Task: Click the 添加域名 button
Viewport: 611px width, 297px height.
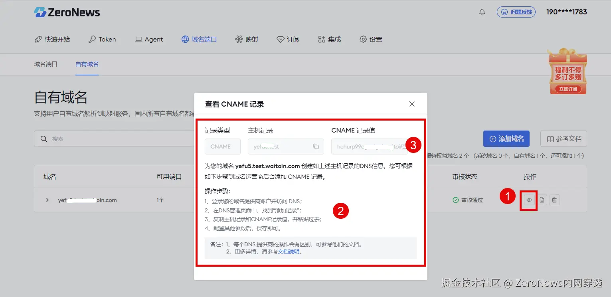Action: point(506,139)
